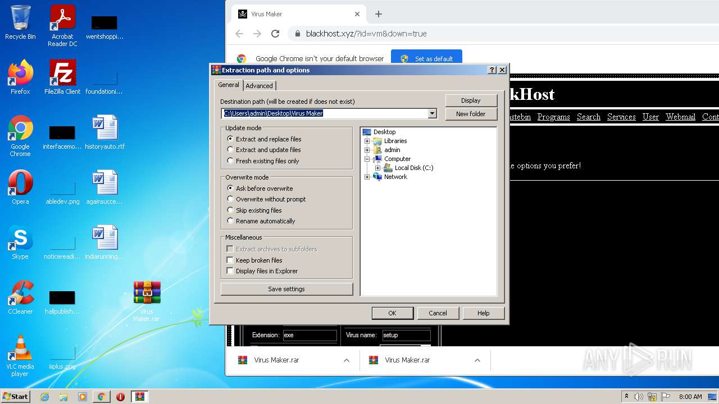Click the Save settings button
719x404 pixels.
[286, 289]
